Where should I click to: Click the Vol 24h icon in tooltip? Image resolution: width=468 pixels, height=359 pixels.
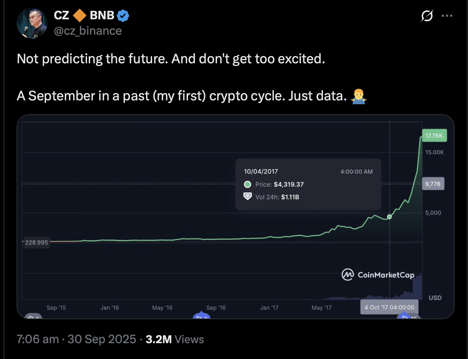tap(248, 197)
